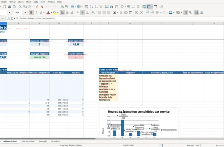The height and width of the screenshot is (147, 224).
Task: Switch to the Suivi formations sheet tab
Action: tap(28, 141)
